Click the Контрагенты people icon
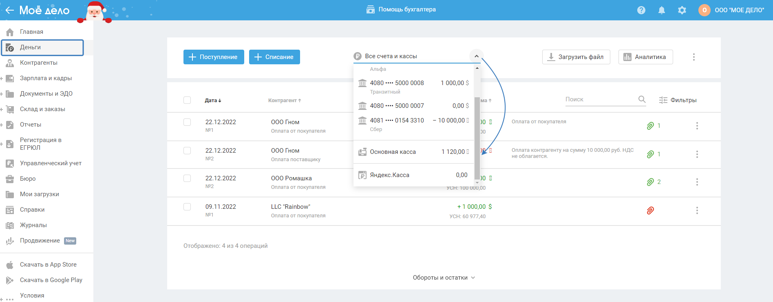This screenshot has width=773, height=302. coord(10,63)
